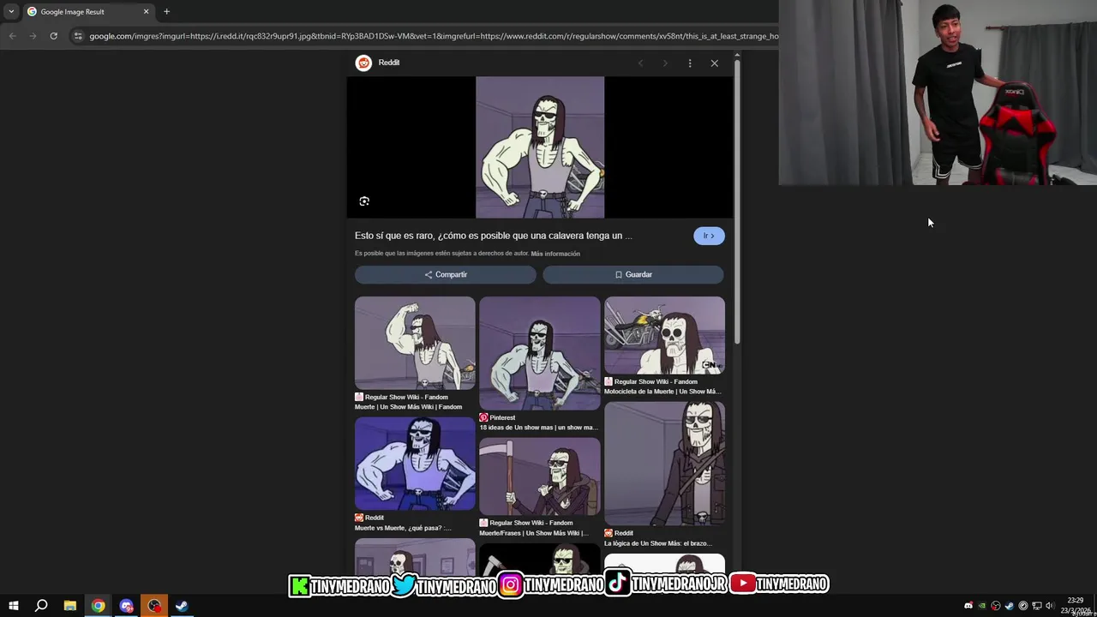Go to the previous image with the left arrow

640,63
